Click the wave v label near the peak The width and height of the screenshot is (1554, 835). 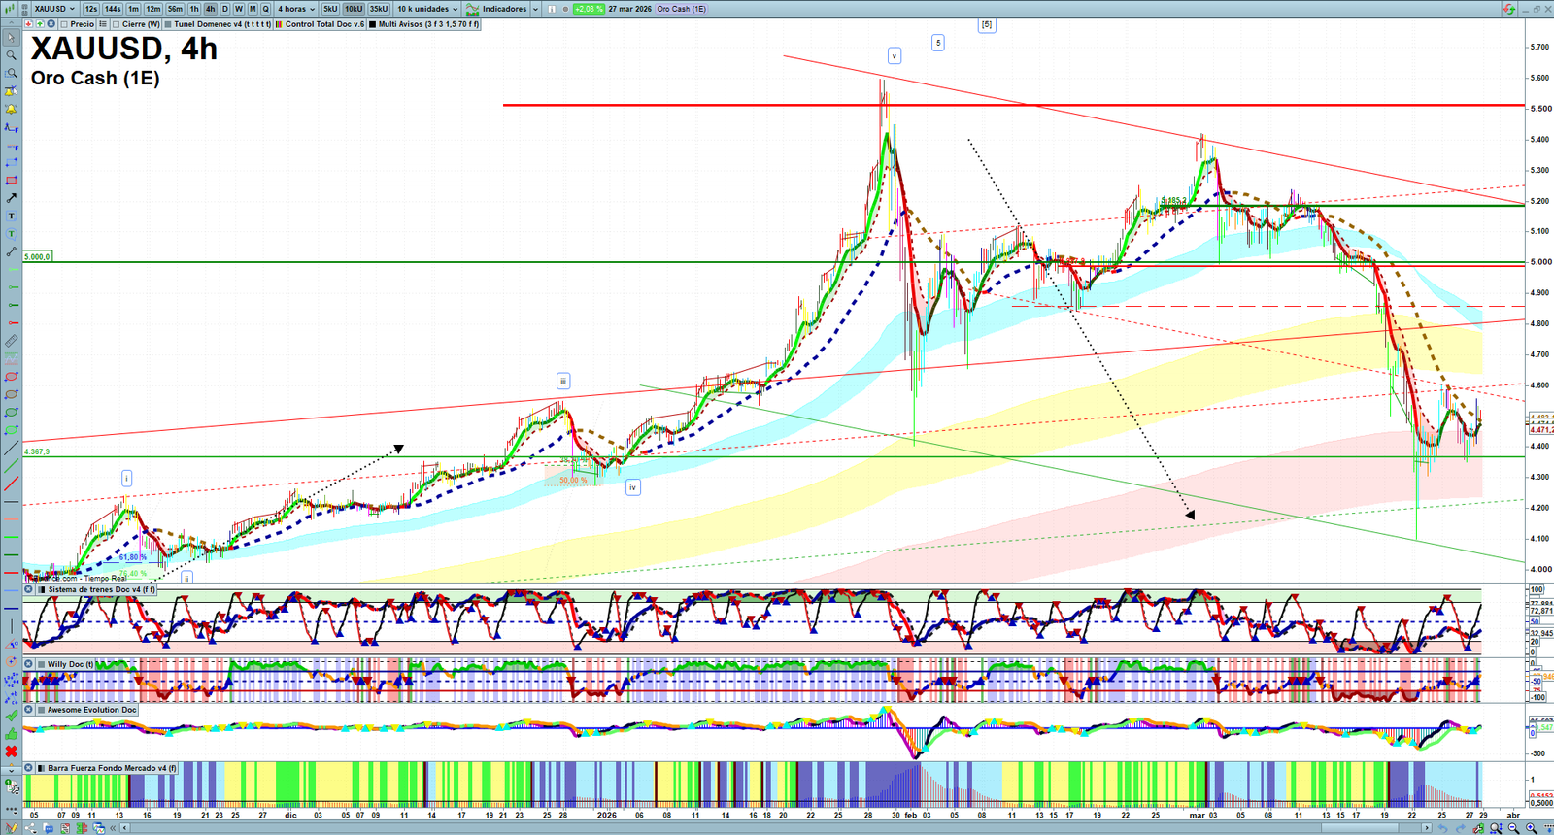pos(895,55)
